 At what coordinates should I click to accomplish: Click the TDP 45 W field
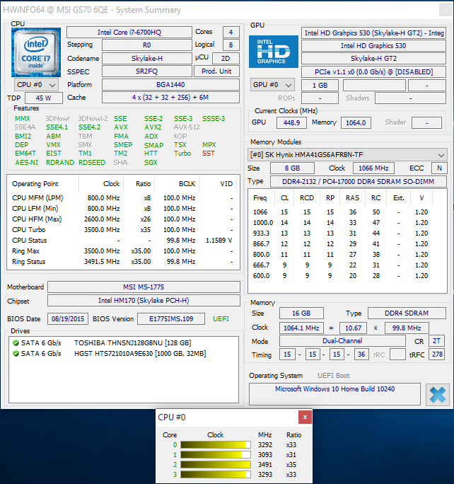pyautogui.click(x=43, y=98)
